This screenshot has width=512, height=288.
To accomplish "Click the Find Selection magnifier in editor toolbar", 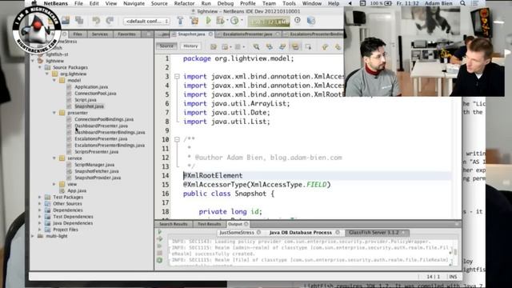I will (256, 46).
